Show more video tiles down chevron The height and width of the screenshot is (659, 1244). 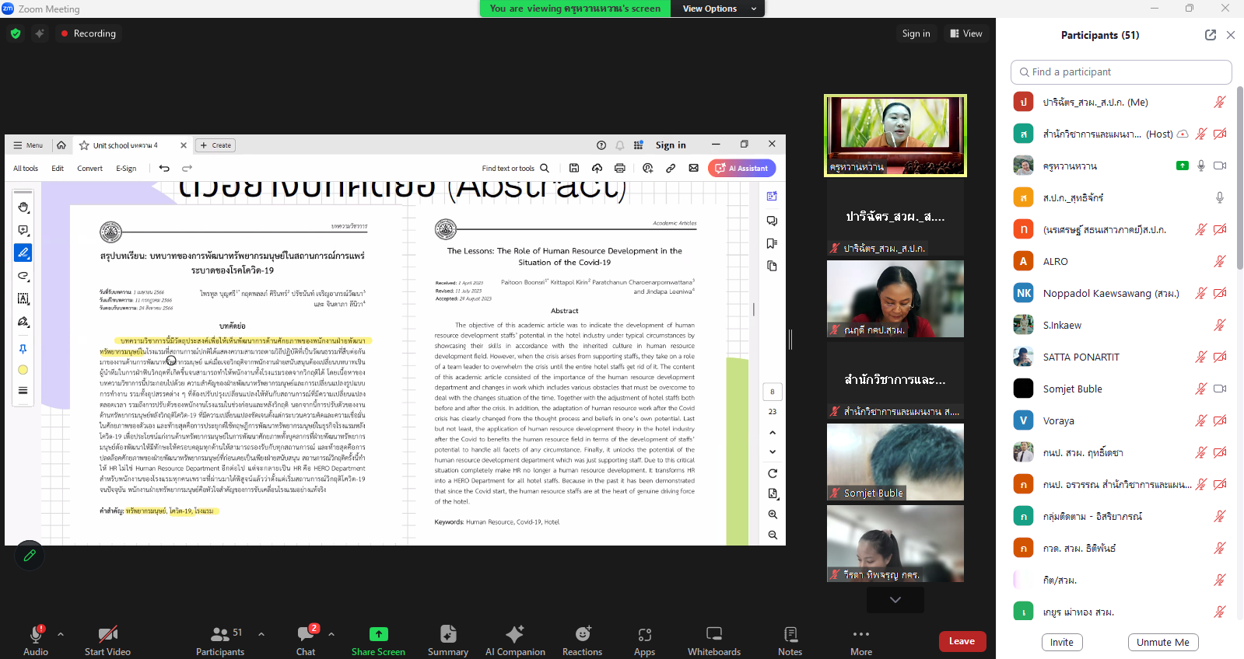coord(895,600)
